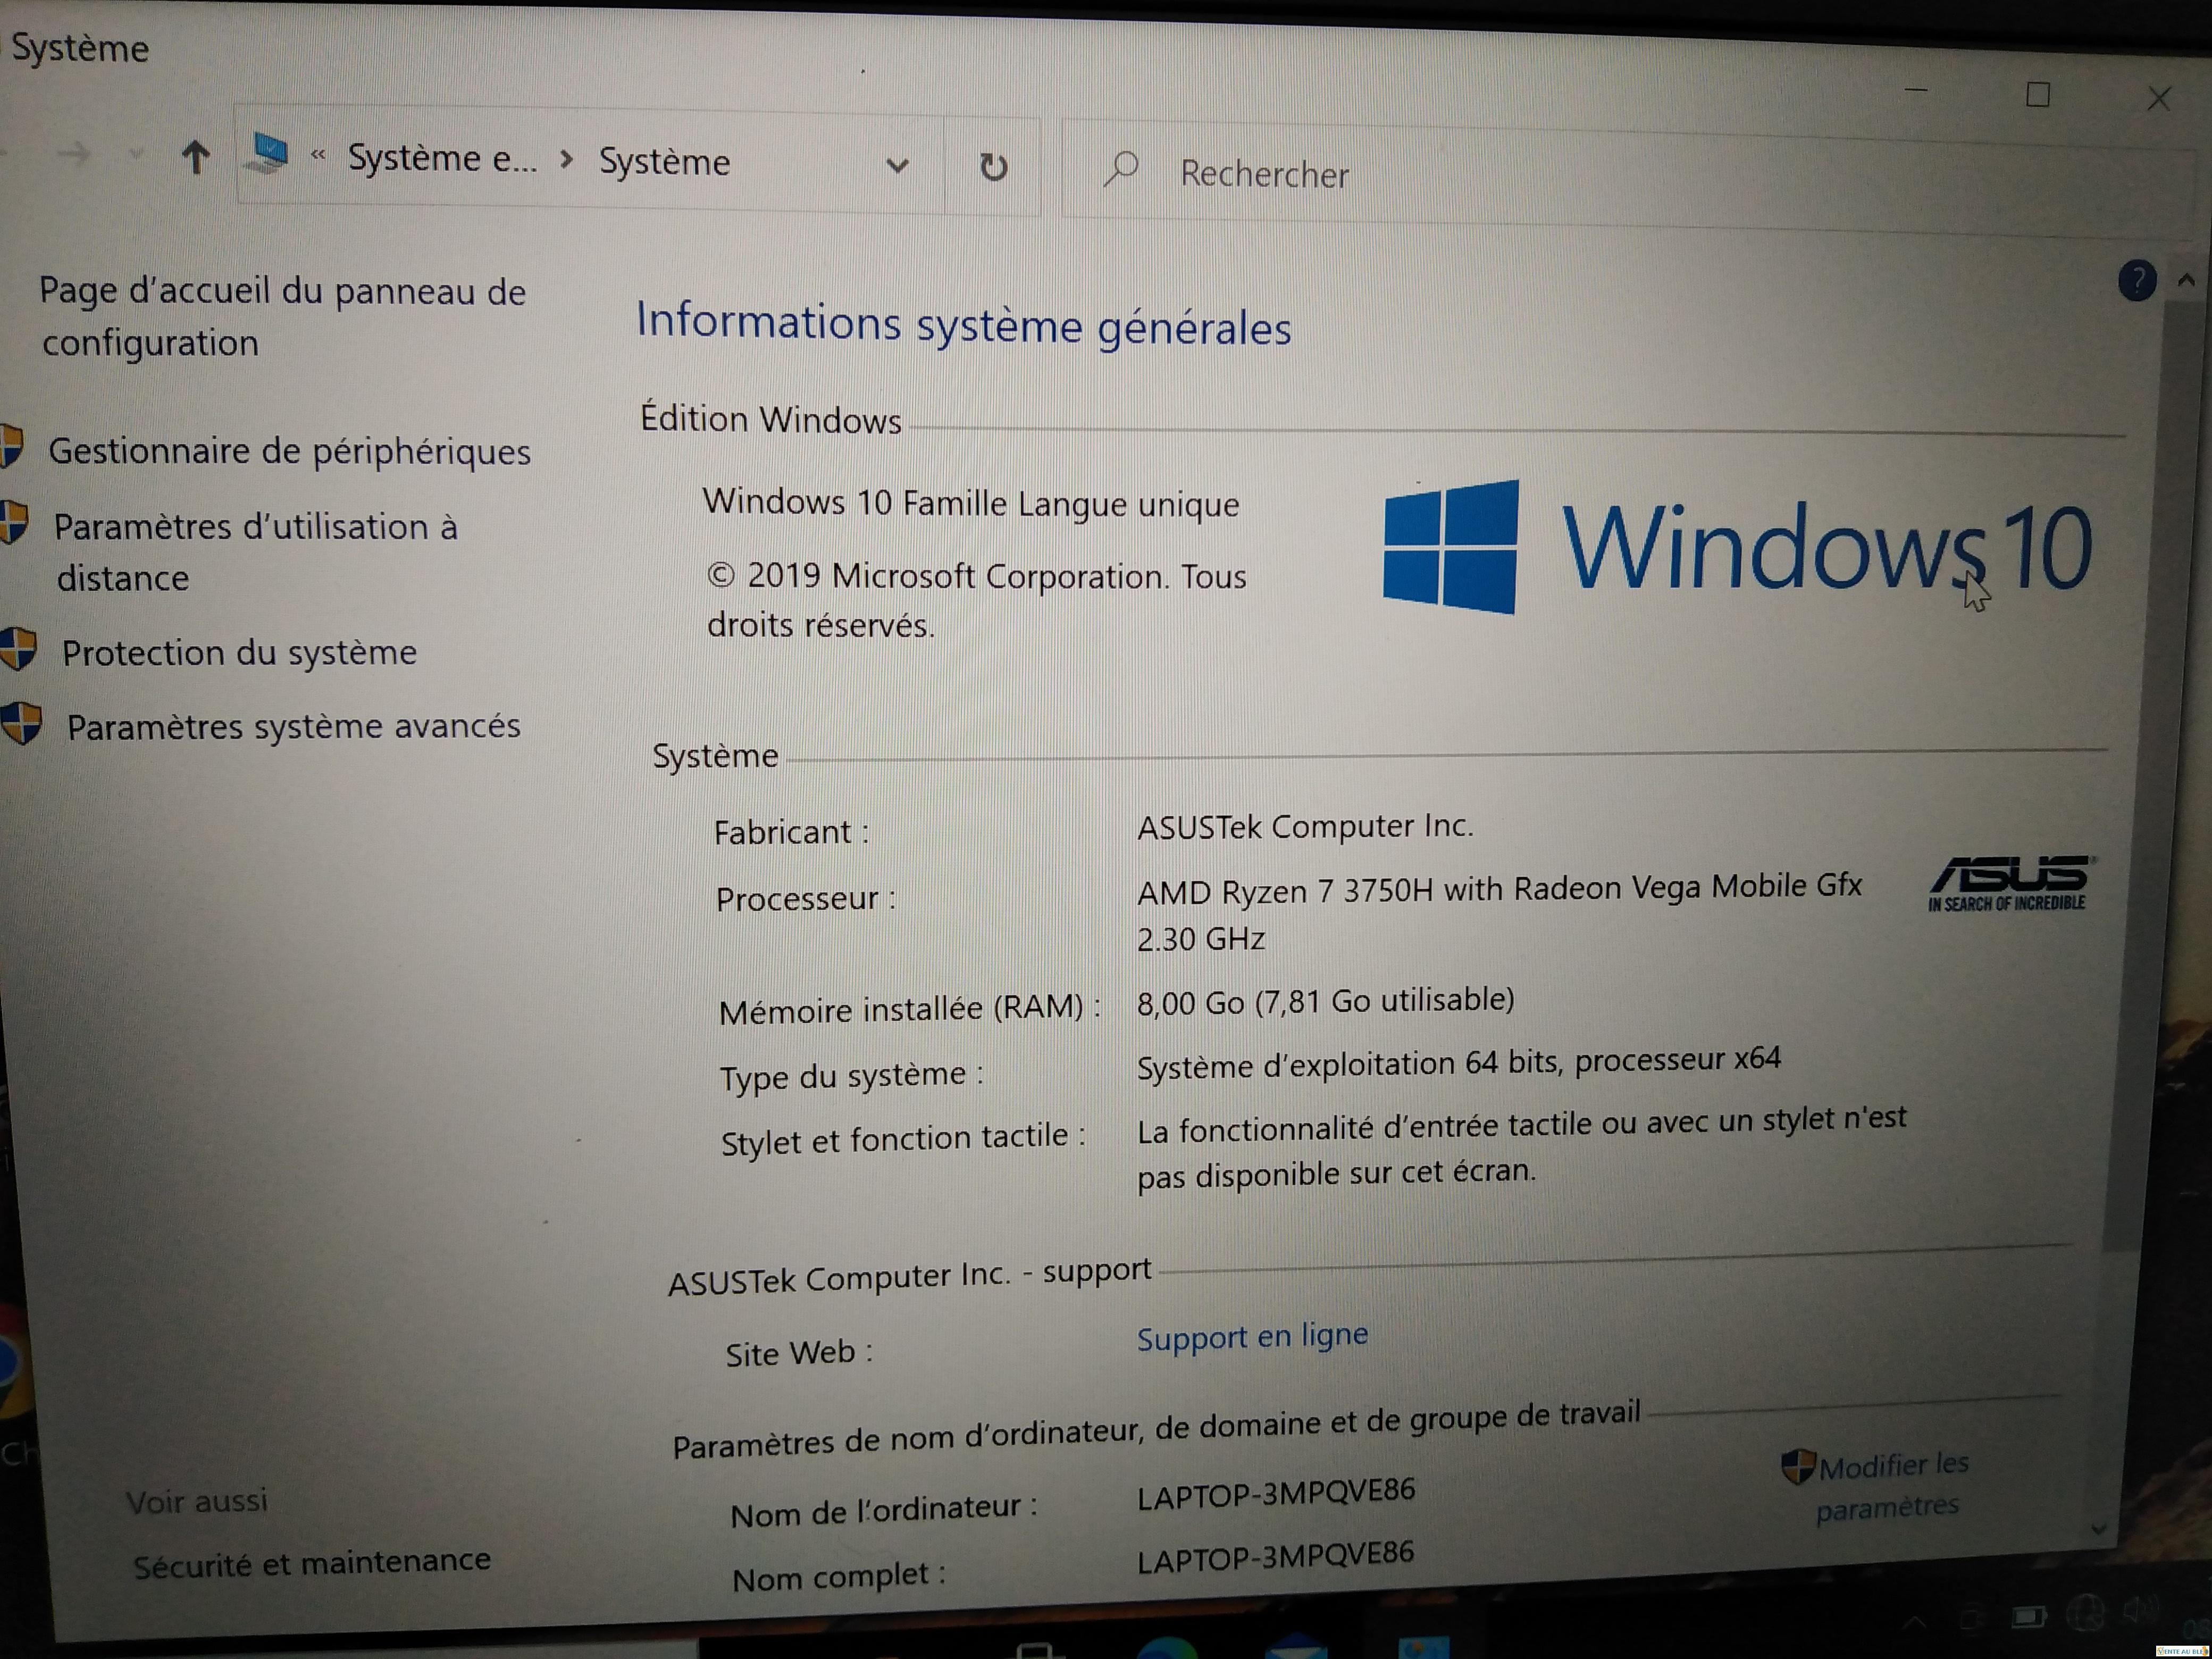Viewport: 2212px width, 1659px height.
Task: Open Gestionnaire de périphériques
Action: (x=289, y=451)
